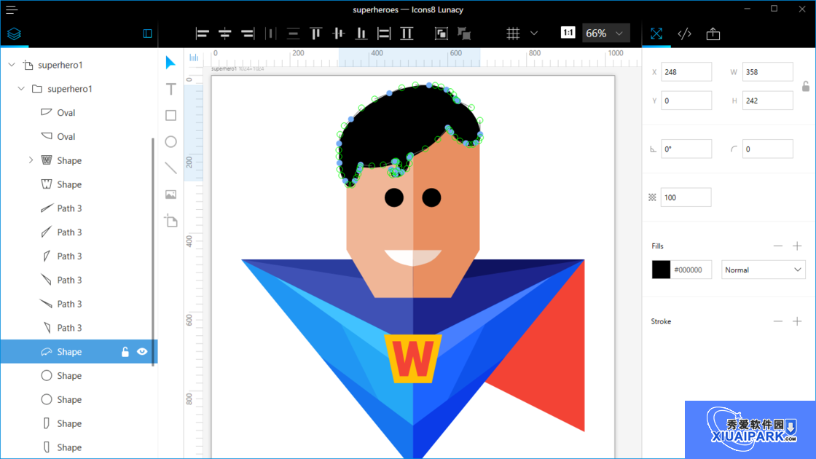Select the Rectangle tool
The height and width of the screenshot is (459, 816).
pos(170,115)
